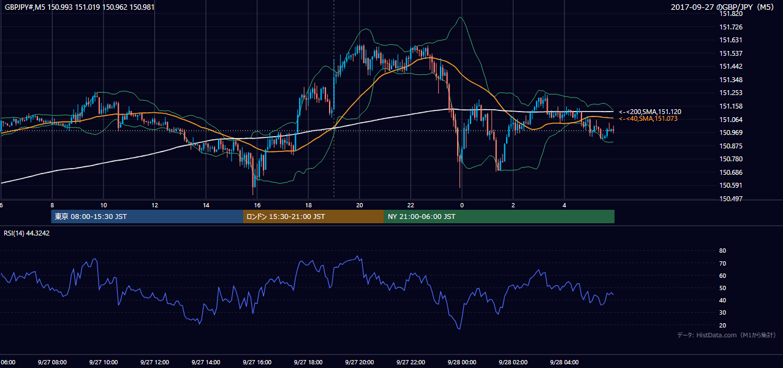Click RSI scale value 80
Image resolution: width=783 pixels, height=368 pixels.
722,251
